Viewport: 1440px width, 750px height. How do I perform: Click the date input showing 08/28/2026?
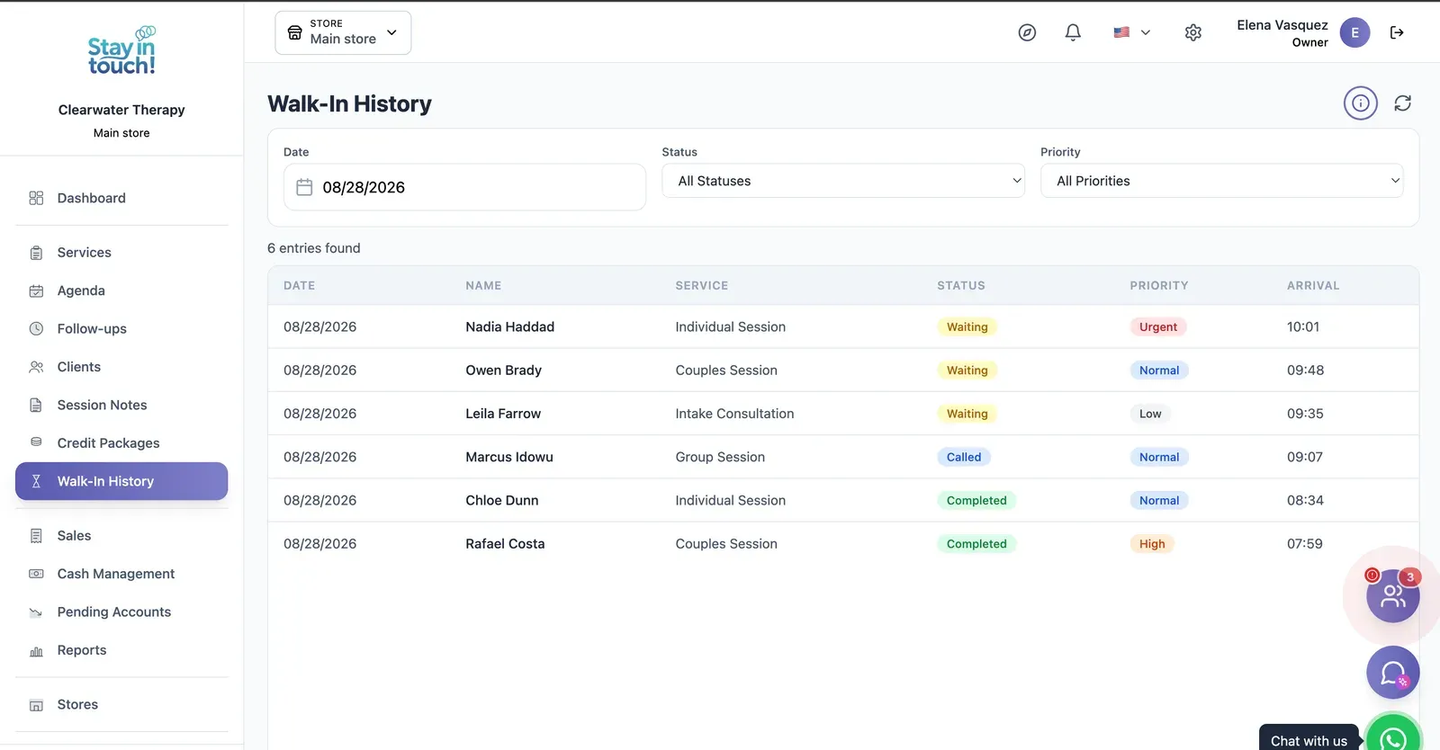464,187
